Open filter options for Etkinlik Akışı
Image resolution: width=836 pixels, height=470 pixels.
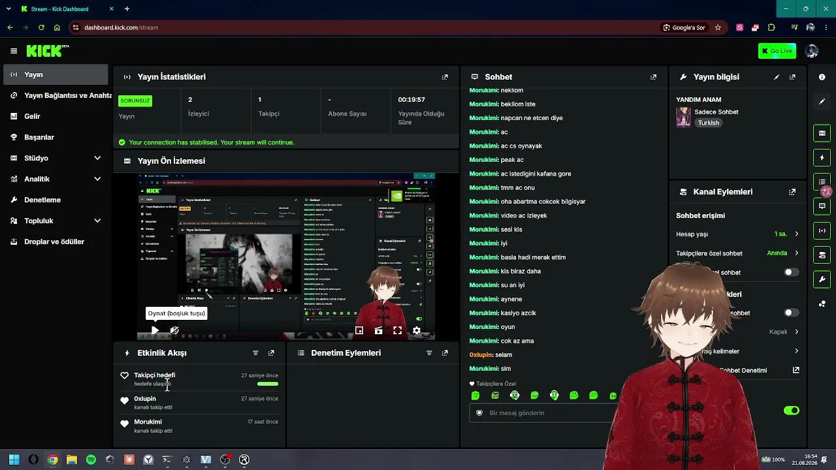(255, 353)
